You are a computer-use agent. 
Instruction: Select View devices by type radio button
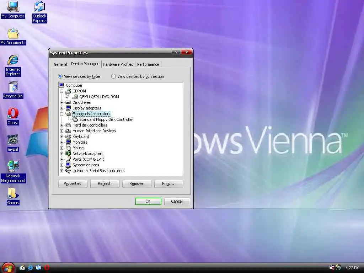pos(60,76)
